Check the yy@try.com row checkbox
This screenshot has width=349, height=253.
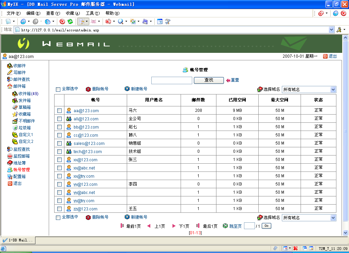59,201
